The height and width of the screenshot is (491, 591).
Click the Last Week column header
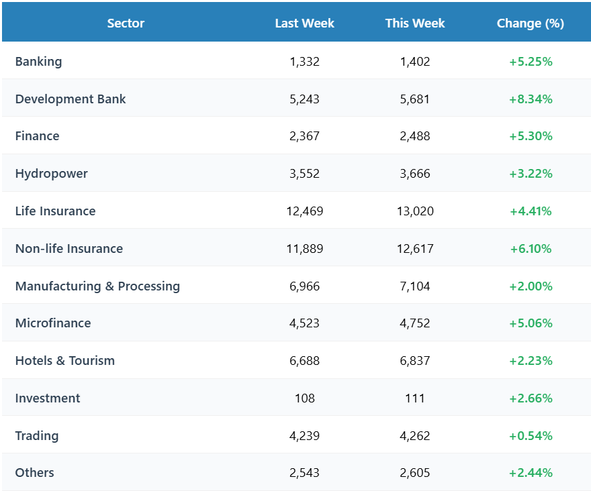tap(304, 23)
